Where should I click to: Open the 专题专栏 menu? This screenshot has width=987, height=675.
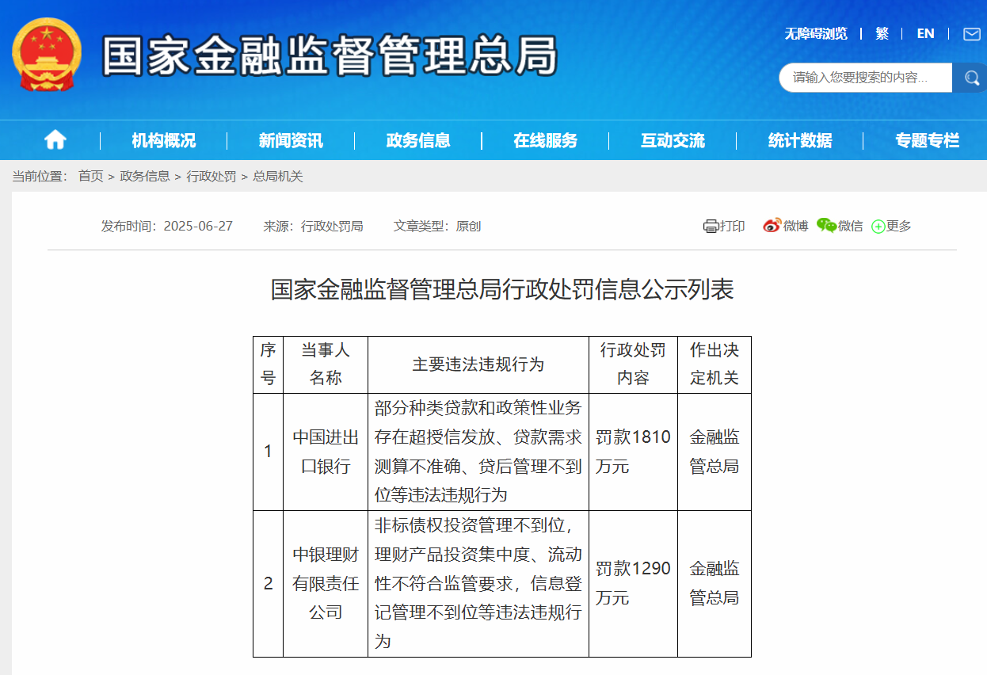pos(927,141)
